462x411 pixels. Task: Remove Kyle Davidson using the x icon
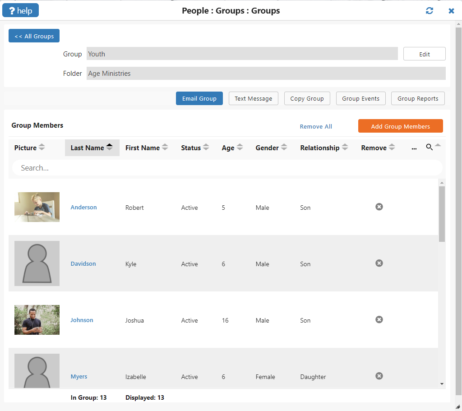(x=379, y=263)
